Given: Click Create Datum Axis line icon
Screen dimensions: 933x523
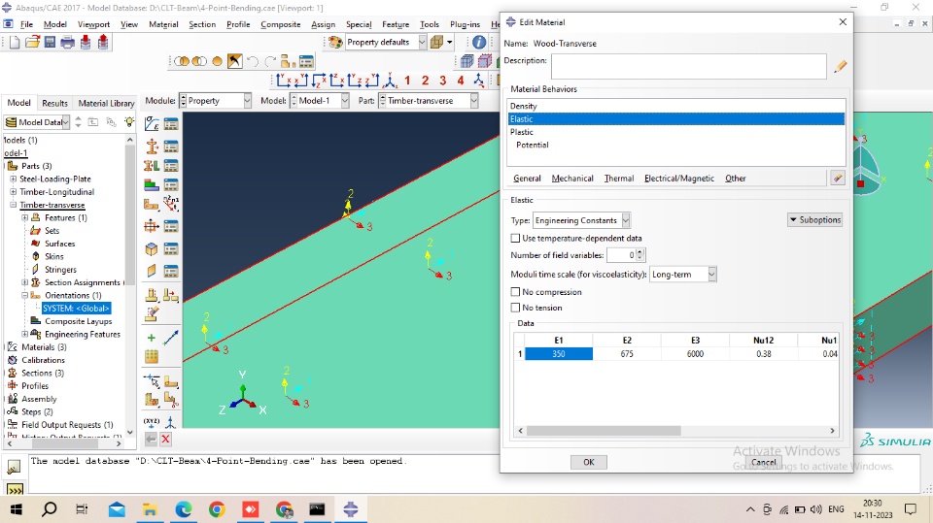Looking at the screenshot, I should pyautogui.click(x=171, y=338).
